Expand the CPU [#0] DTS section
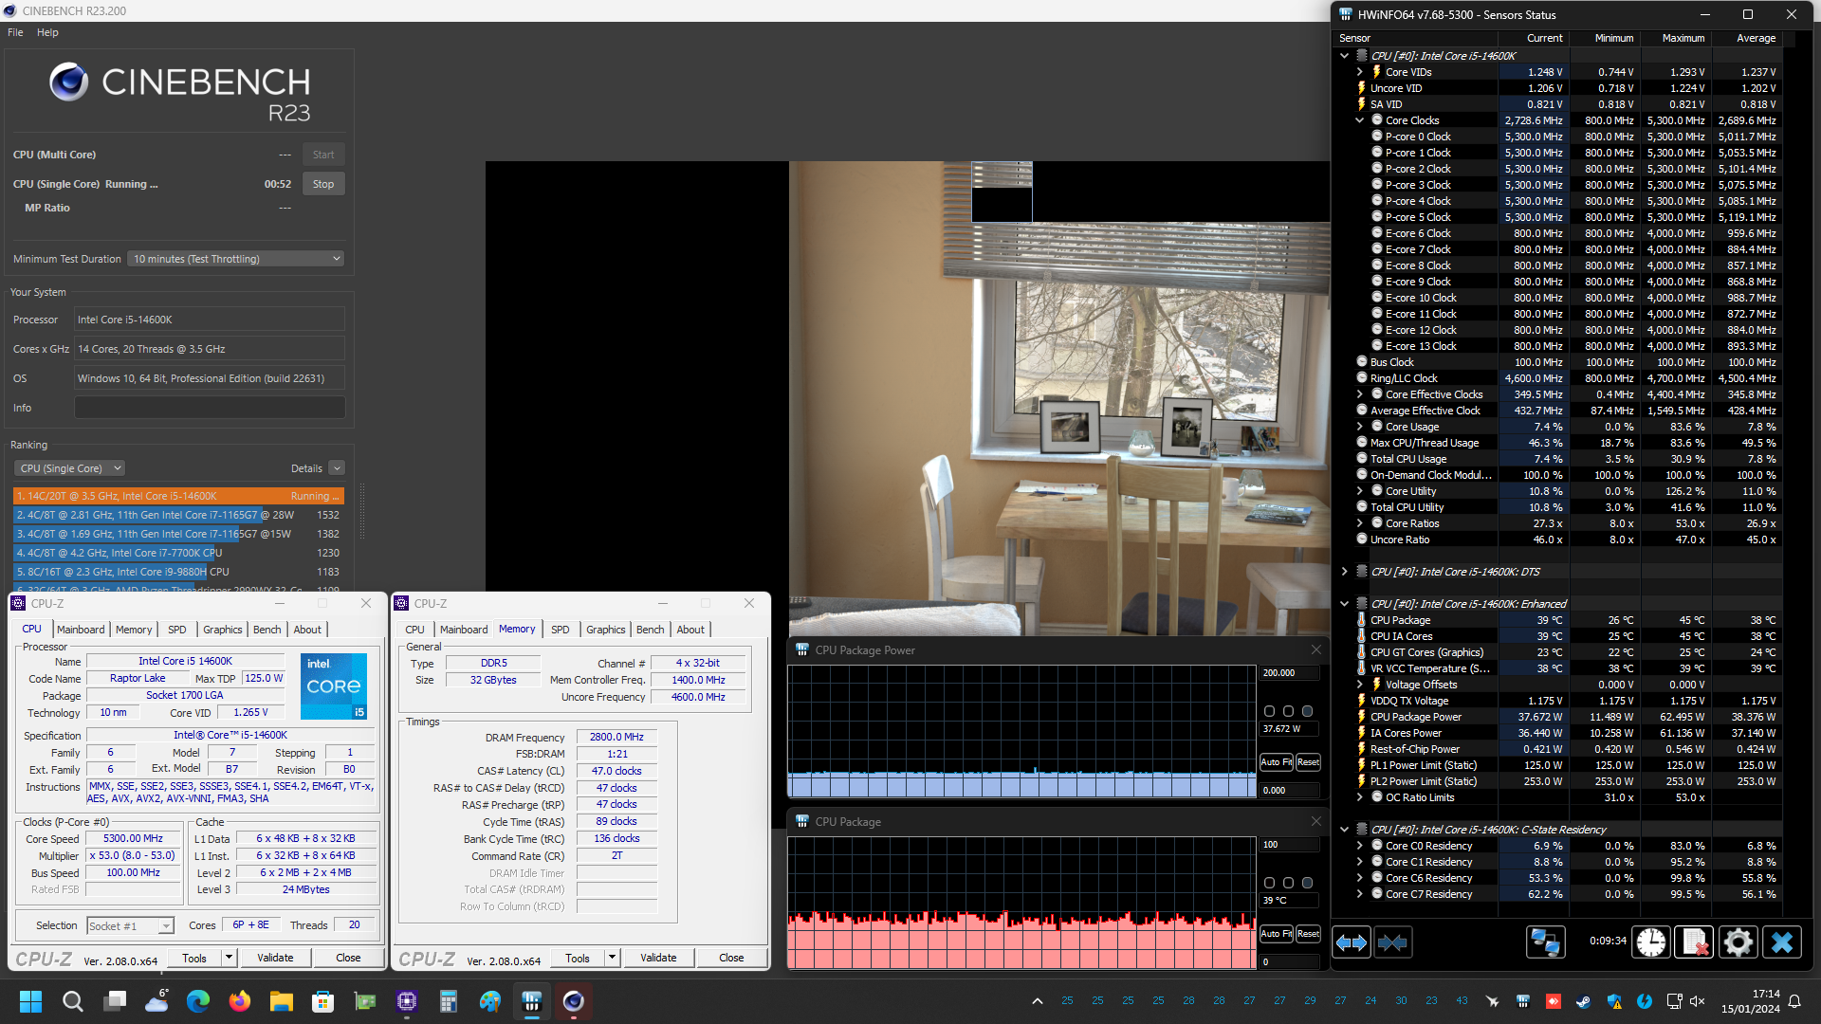Screen dimensions: 1821x1024 click(x=1345, y=572)
